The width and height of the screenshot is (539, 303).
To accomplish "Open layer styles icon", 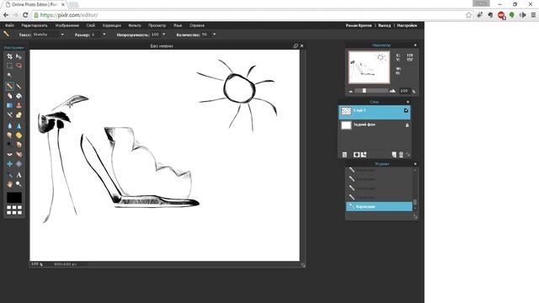I will point(364,155).
